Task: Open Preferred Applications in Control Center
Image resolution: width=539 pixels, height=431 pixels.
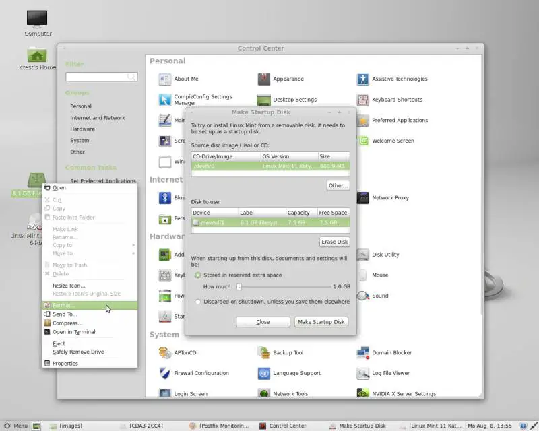Action: pyautogui.click(x=400, y=121)
